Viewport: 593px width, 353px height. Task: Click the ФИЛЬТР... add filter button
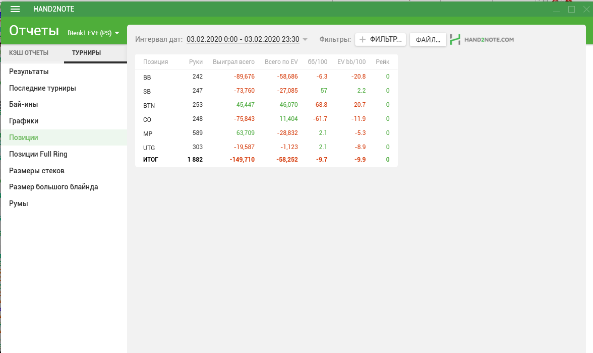380,39
